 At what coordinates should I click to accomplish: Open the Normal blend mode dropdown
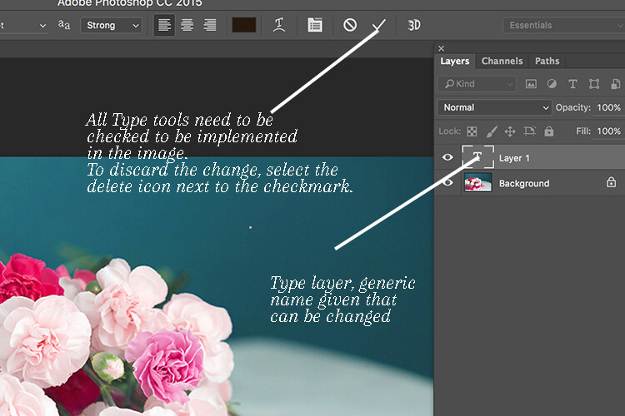[495, 107]
